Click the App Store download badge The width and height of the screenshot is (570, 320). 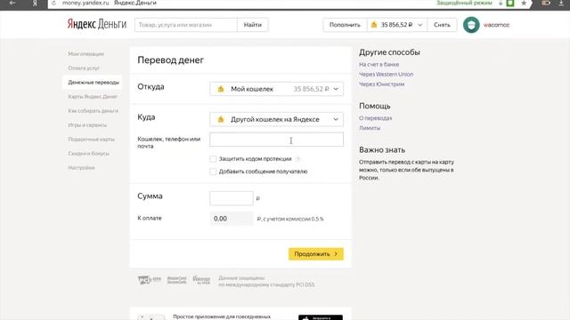tap(321, 317)
